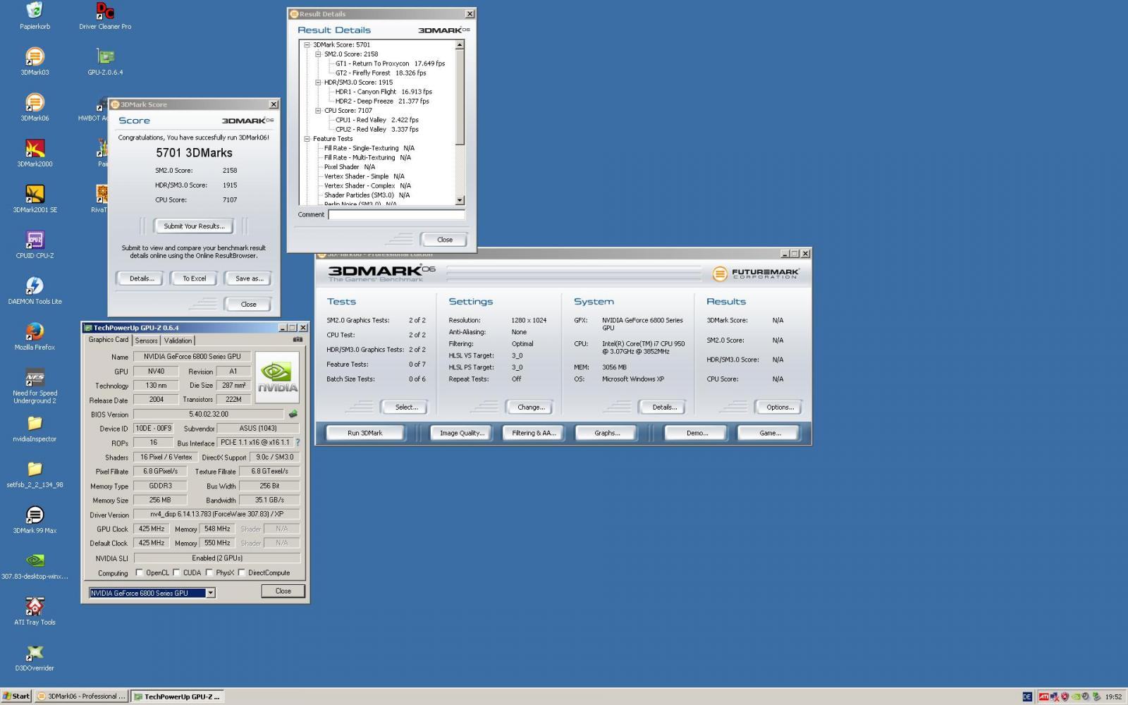Open the nvidiaInspector folder icon
The image size is (1128, 705).
(x=35, y=424)
